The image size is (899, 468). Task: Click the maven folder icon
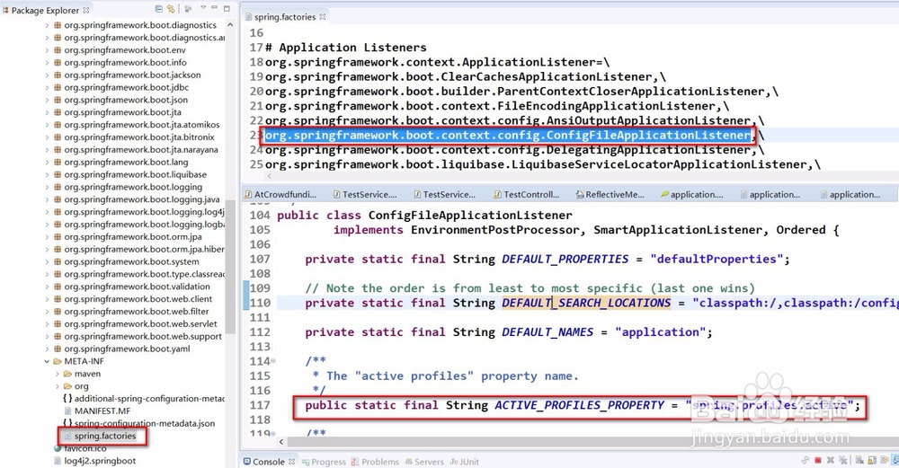(x=67, y=374)
